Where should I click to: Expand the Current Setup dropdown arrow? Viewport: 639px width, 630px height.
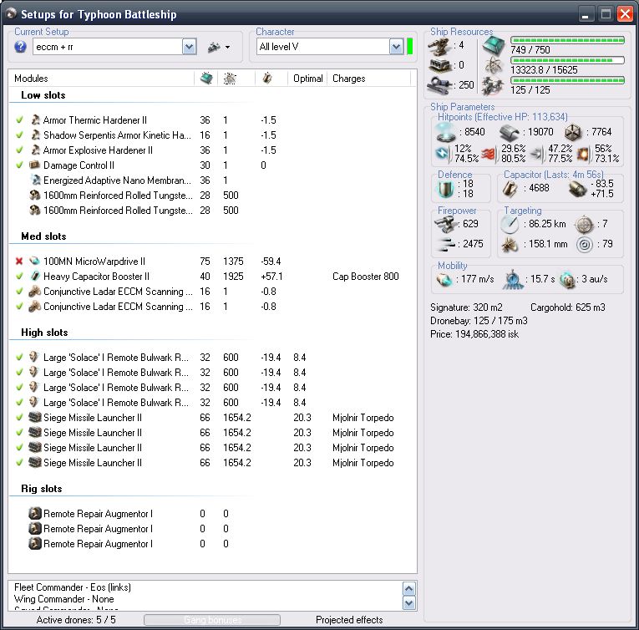tap(189, 47)
